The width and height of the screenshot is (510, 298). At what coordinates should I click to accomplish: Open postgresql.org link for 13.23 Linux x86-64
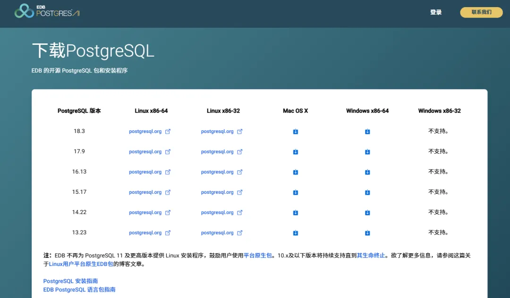(x=145, y=233)
